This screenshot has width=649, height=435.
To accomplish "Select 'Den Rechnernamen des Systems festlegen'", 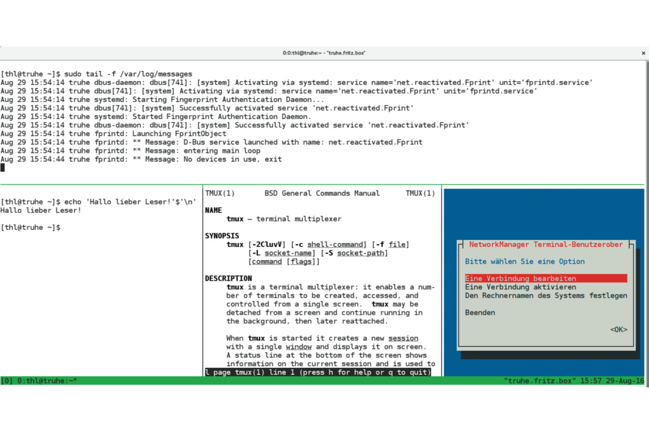I will coord(546,296).
